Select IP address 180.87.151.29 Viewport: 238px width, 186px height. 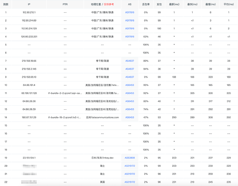29,118
